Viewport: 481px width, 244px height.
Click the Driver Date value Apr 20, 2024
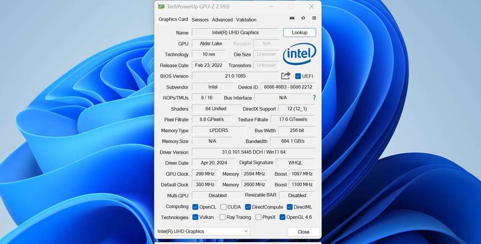click(214, 163)
